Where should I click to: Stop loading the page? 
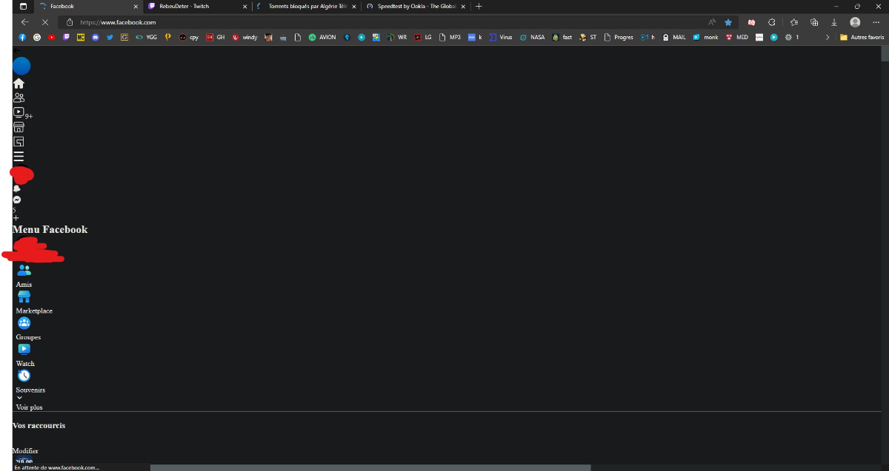(45, 22)
